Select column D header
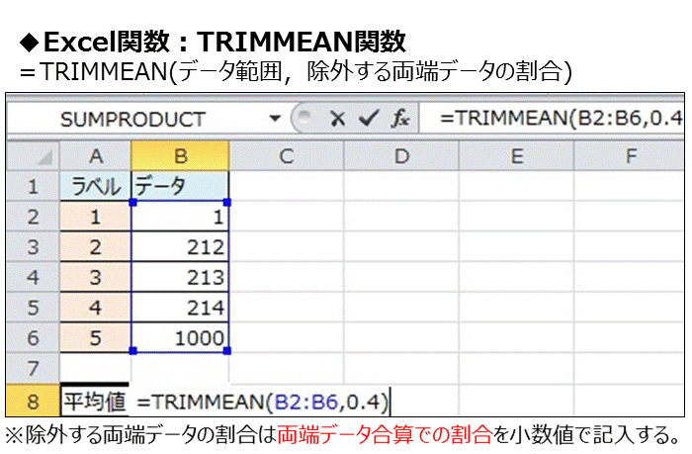The image size is (692, 454). pos(401,156)
